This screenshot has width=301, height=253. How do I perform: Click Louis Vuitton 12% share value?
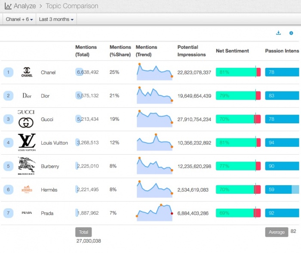(114, 143)
